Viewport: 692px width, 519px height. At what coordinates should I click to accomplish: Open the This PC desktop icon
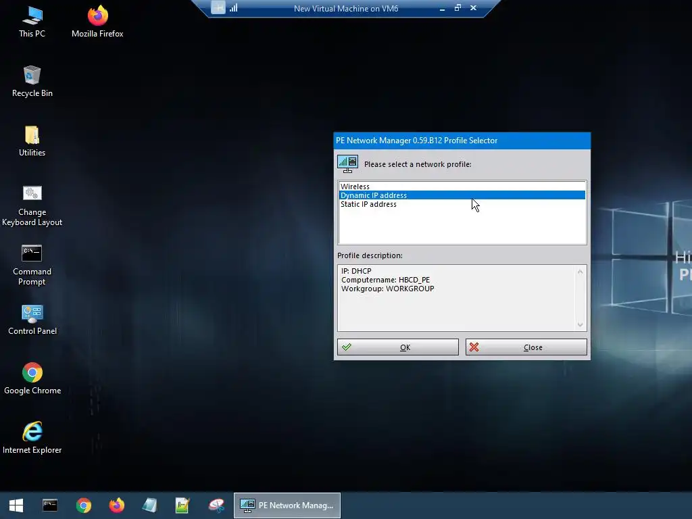(x=32, y=22)
